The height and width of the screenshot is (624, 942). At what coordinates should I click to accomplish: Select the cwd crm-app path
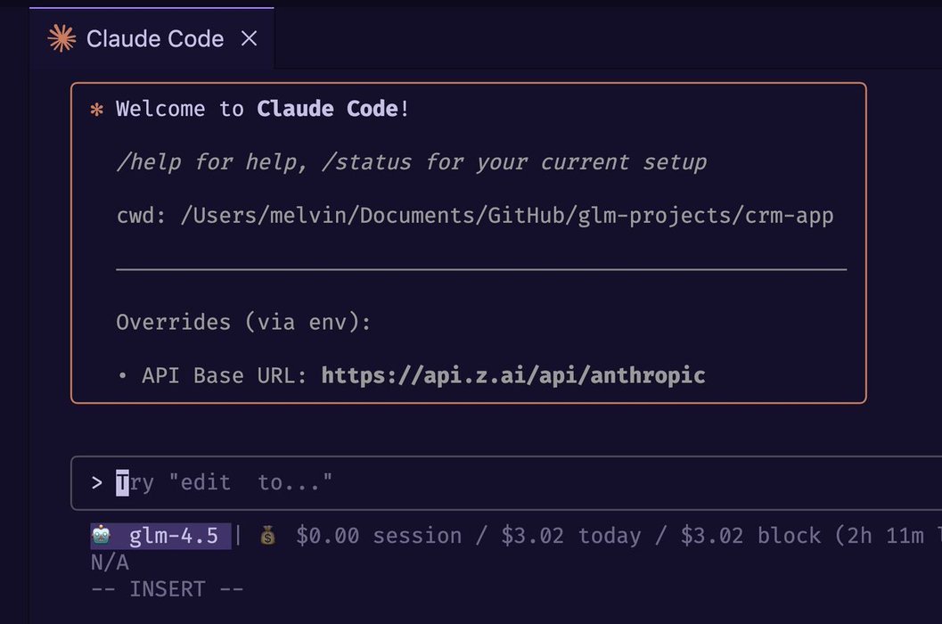[506, 215]
